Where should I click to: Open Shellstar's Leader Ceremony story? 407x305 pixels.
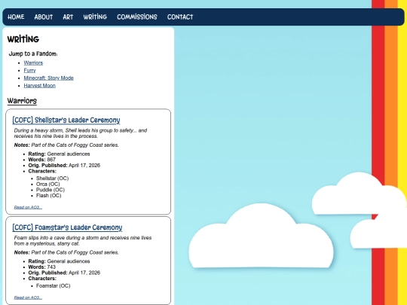pos(66,120)
